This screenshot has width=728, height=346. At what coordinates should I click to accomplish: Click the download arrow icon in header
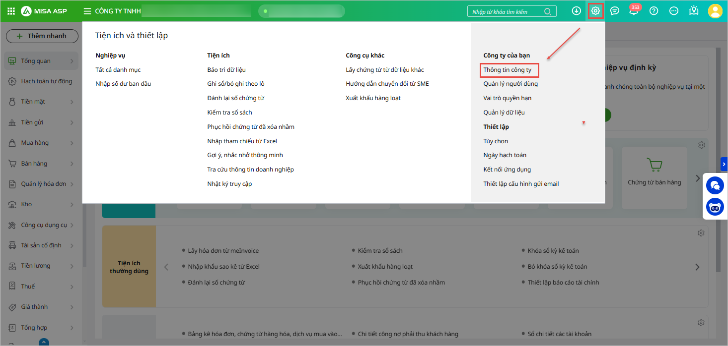[576, 11]
